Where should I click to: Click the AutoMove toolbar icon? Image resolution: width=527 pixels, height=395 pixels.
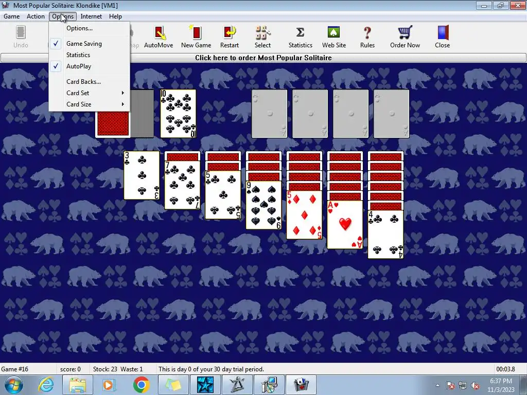coord(159,37)
